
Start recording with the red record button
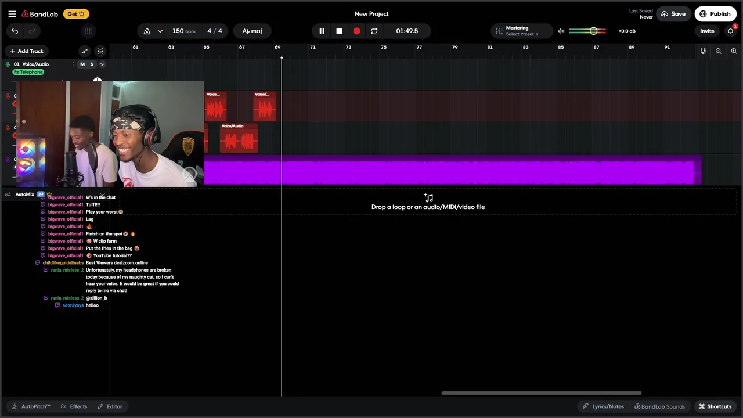pyautogui.click(x=356, y=31)
